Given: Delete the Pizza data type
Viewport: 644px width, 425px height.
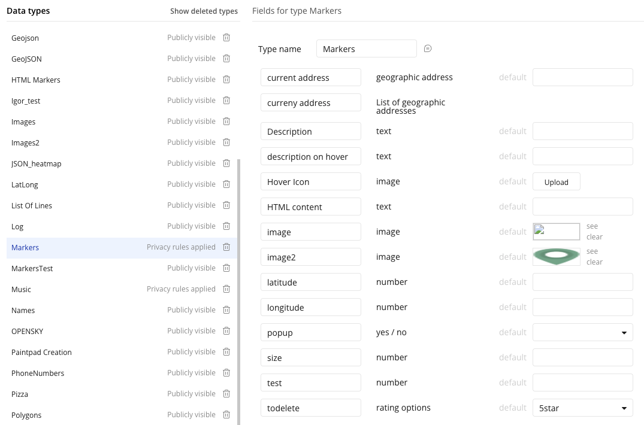Looking at the screenshot, I should [x=226, y=394].
